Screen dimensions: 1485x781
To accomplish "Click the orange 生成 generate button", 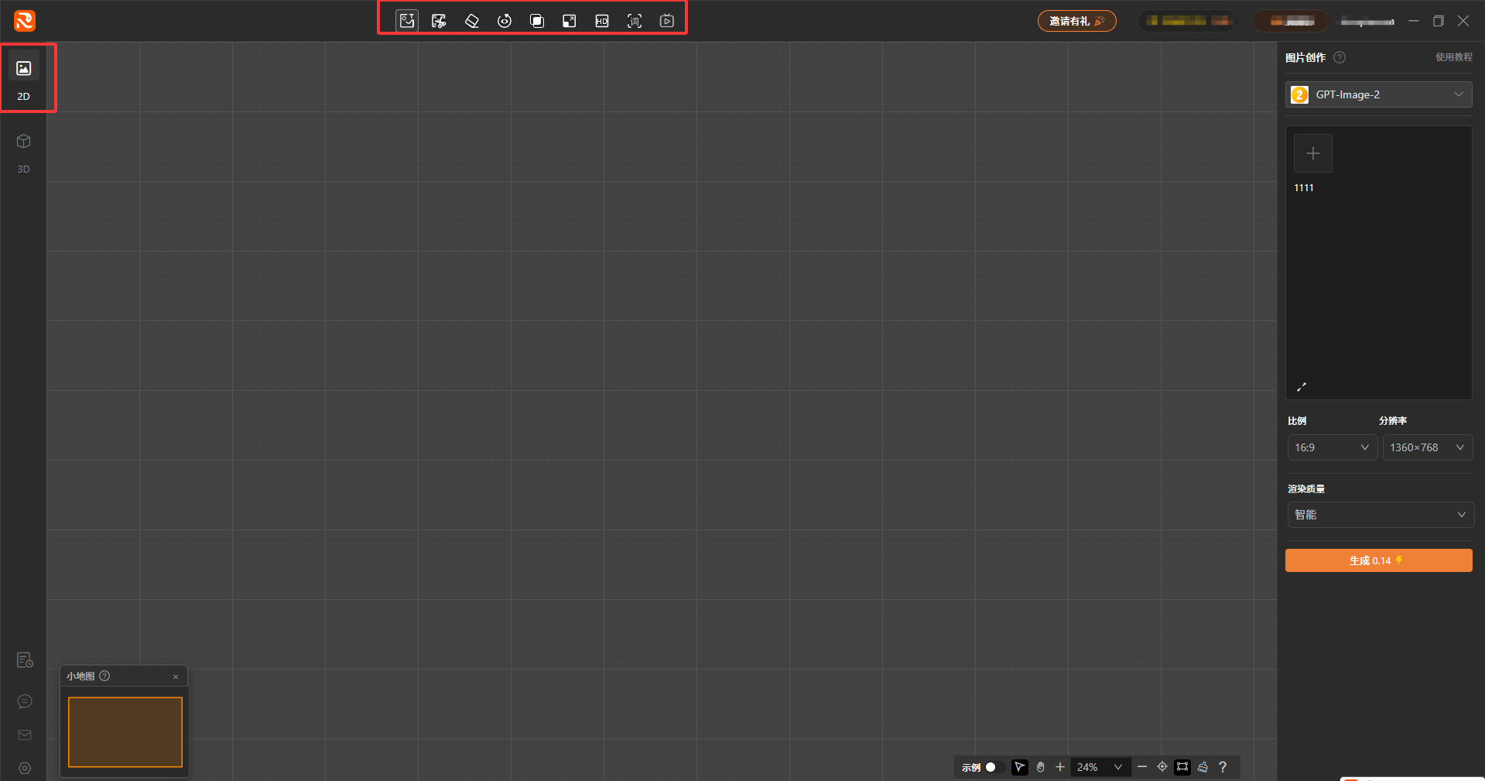I will 1379,560.
